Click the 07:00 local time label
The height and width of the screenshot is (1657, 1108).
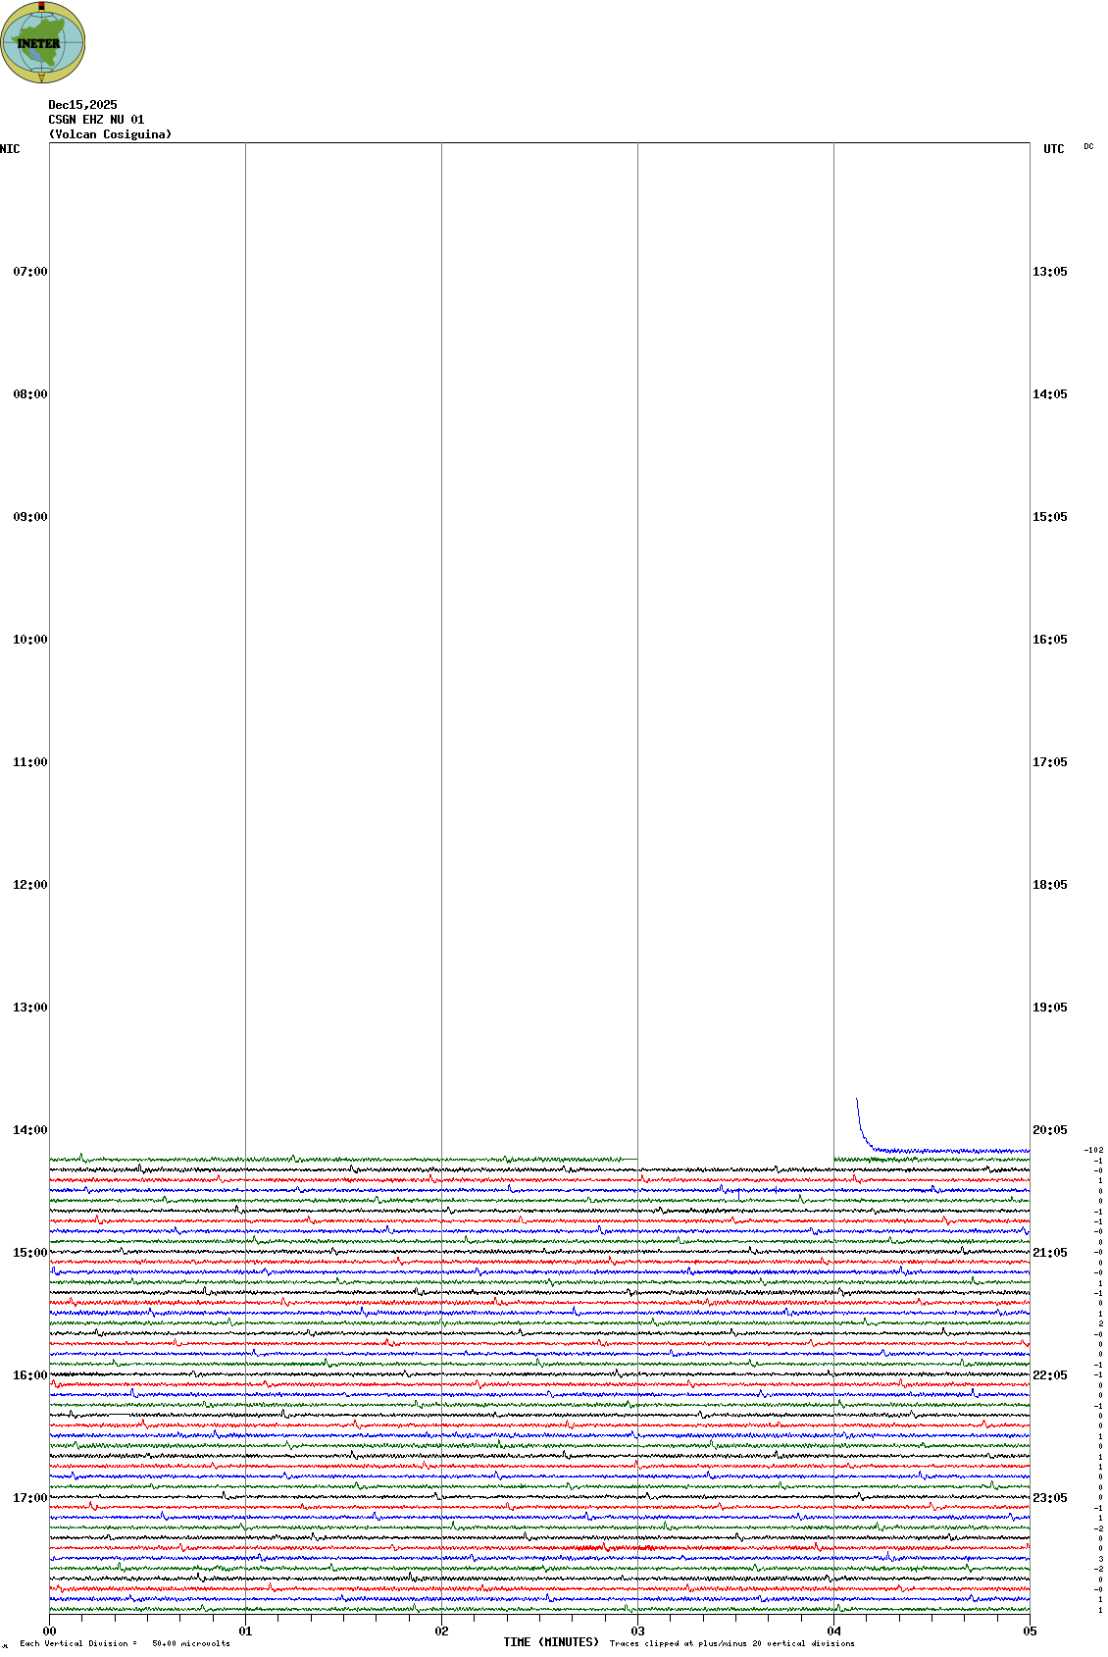click(x=29, y=272)
